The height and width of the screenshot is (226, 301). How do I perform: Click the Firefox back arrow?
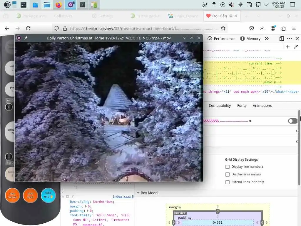pyautogui.click(x=7, y=28)
